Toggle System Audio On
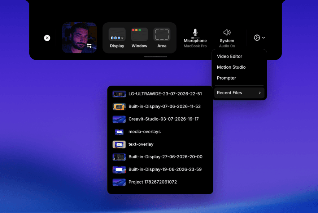The width and height of the screenshot is (318, 213). pos(227,38)
